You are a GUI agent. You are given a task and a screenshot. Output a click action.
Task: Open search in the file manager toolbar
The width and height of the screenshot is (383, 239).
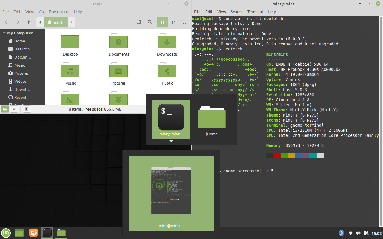150,22
